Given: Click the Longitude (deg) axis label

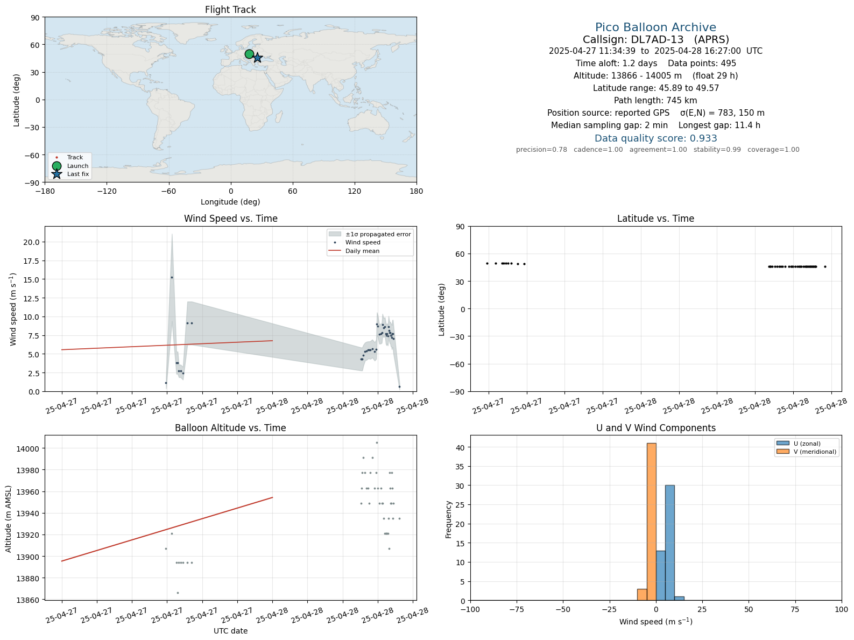Looking at the screenshot, I should pyautogui.click(x=230, y=202).
